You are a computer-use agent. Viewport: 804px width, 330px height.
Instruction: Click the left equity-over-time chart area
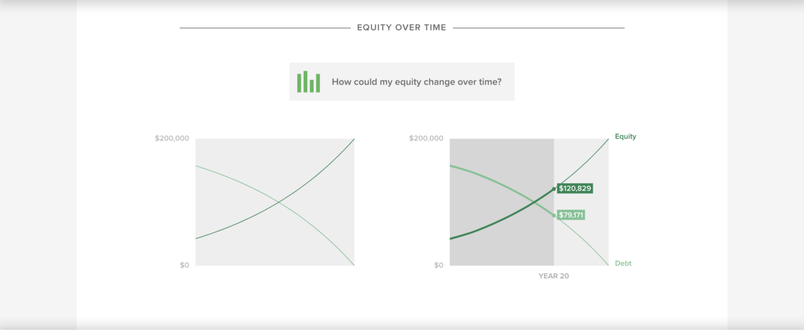(x=275, y=202)
